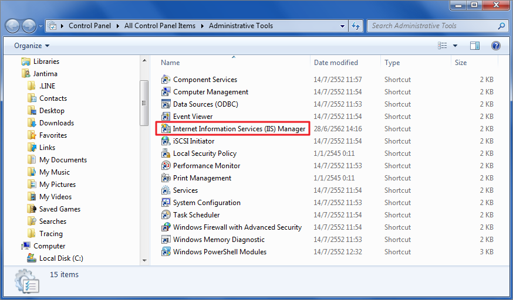Open the Help question mark icon

click(x=495, y=46)
